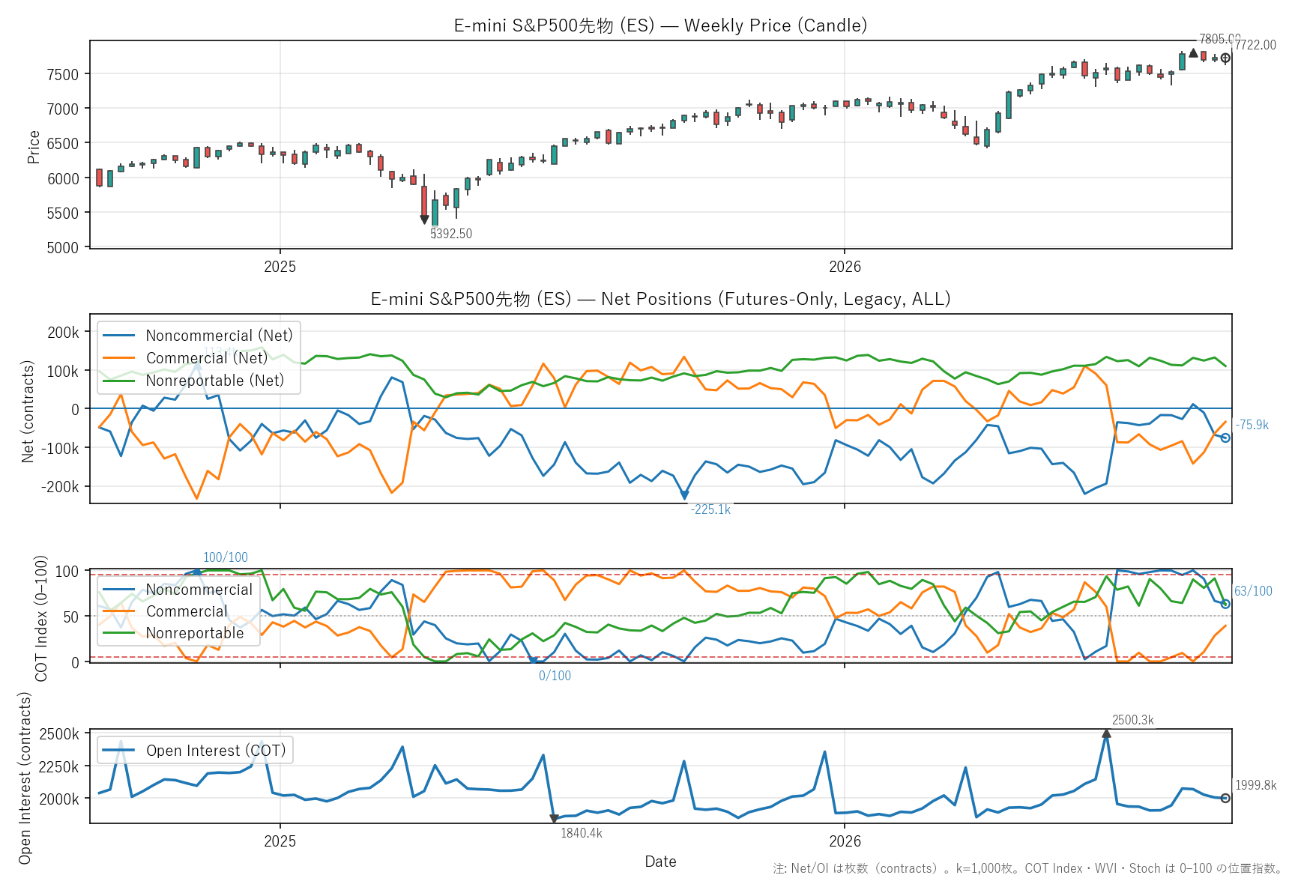Select the "Nonreportable" label in the COT Index legend

coord(195,633)
